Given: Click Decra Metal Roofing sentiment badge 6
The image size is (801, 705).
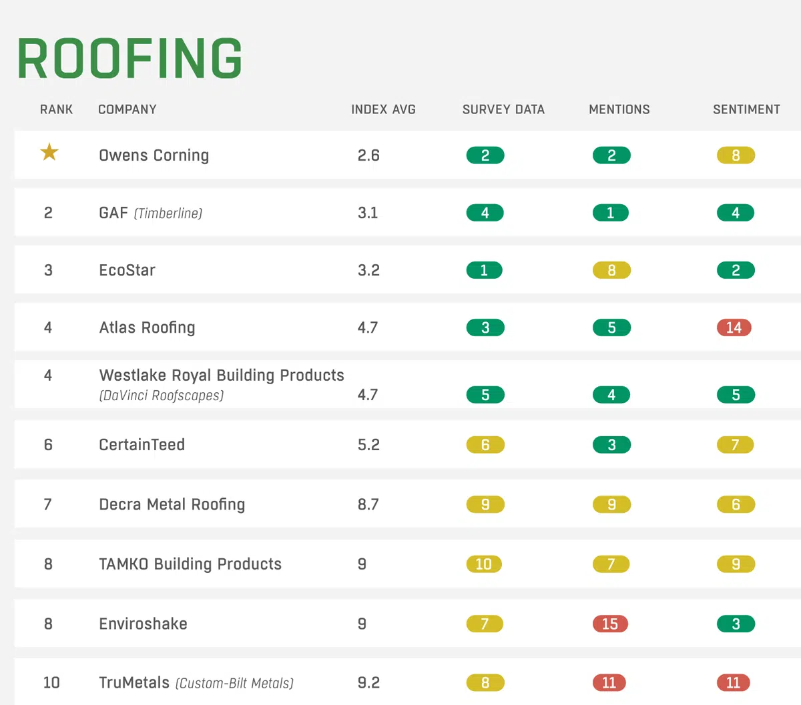Looking at the screenshot, I should click(736, 504).
